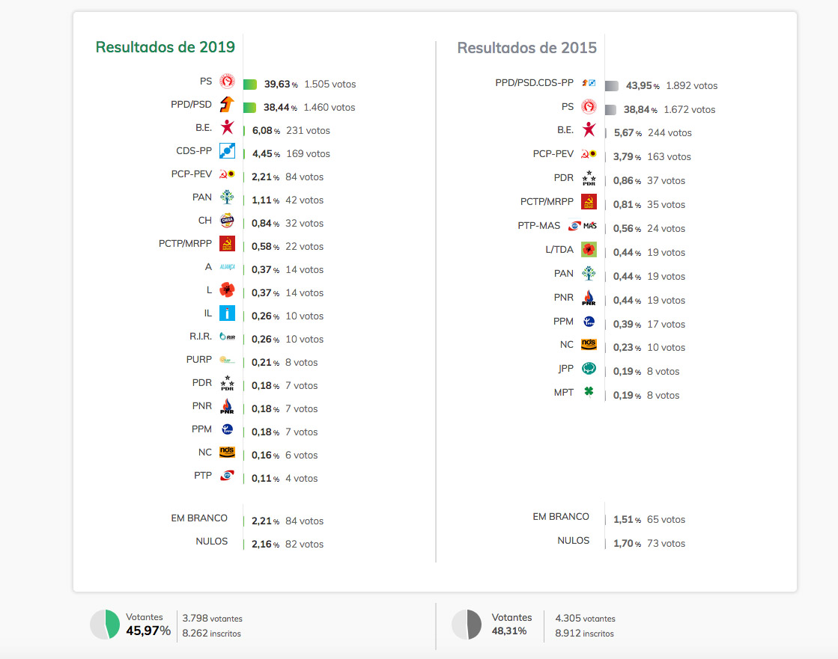Select the Resultados de 2015 heading

pos(527,48)
